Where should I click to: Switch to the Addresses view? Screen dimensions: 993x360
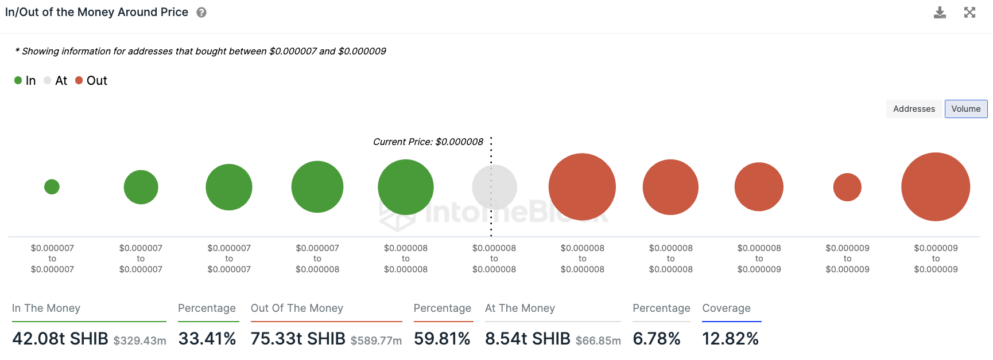click(x=914, y=109)
